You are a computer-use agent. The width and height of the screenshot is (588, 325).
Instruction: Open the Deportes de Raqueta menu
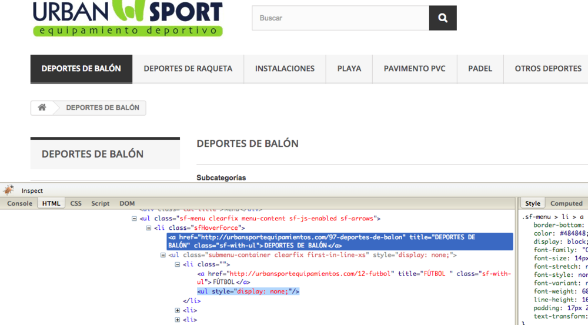(188, 69)
